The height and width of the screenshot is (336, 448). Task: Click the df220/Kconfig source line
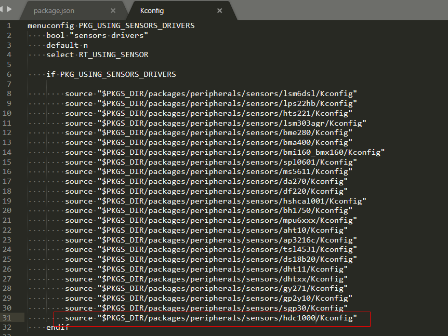[206, 191]
